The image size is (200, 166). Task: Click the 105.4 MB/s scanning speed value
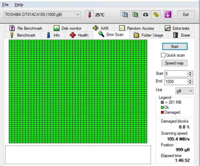click(x=178, y=139)
